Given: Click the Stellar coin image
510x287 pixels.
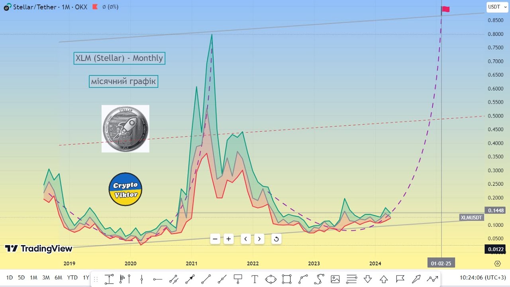Looking at the screenshot, I should pos(126,129).
